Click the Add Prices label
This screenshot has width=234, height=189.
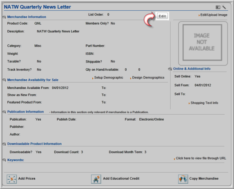pos(27,178)
